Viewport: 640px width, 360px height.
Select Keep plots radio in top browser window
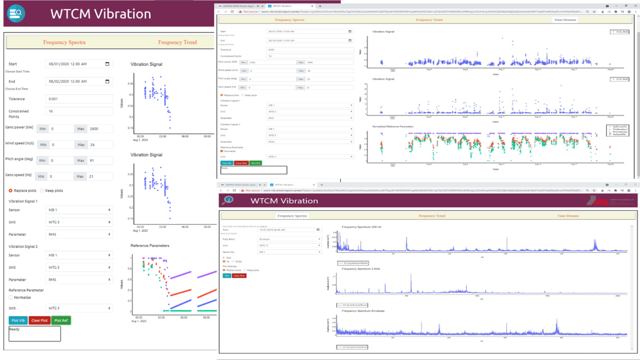(x=242, y=95)
